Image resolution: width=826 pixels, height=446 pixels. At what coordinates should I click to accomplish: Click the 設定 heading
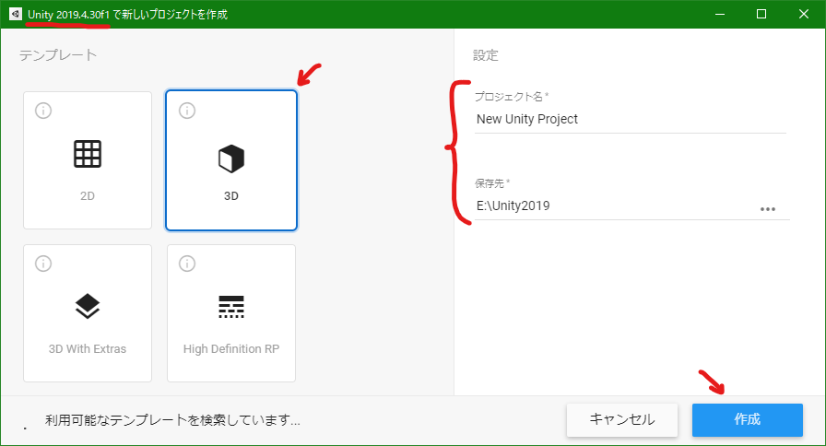pos(485,54)
